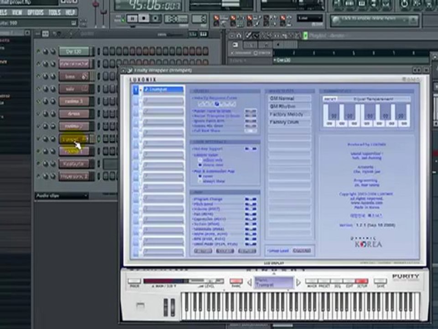Click the record transport button

tap(155, 18)
